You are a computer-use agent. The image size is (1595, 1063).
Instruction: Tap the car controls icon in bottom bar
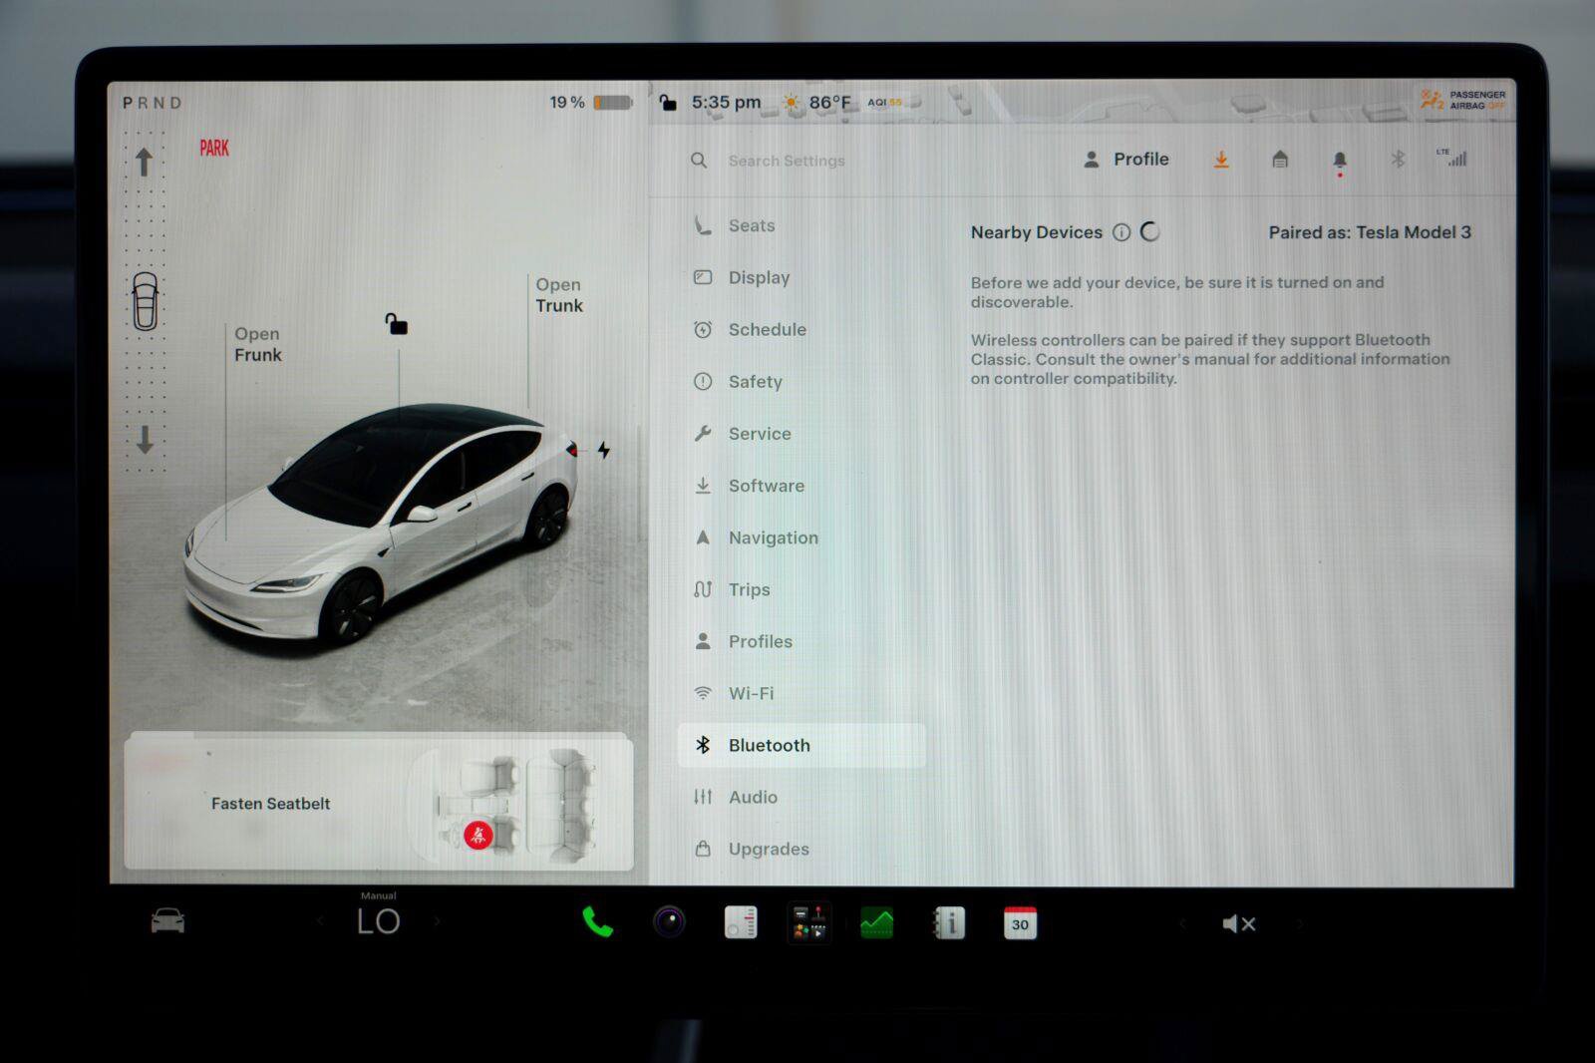coord(167,921)
